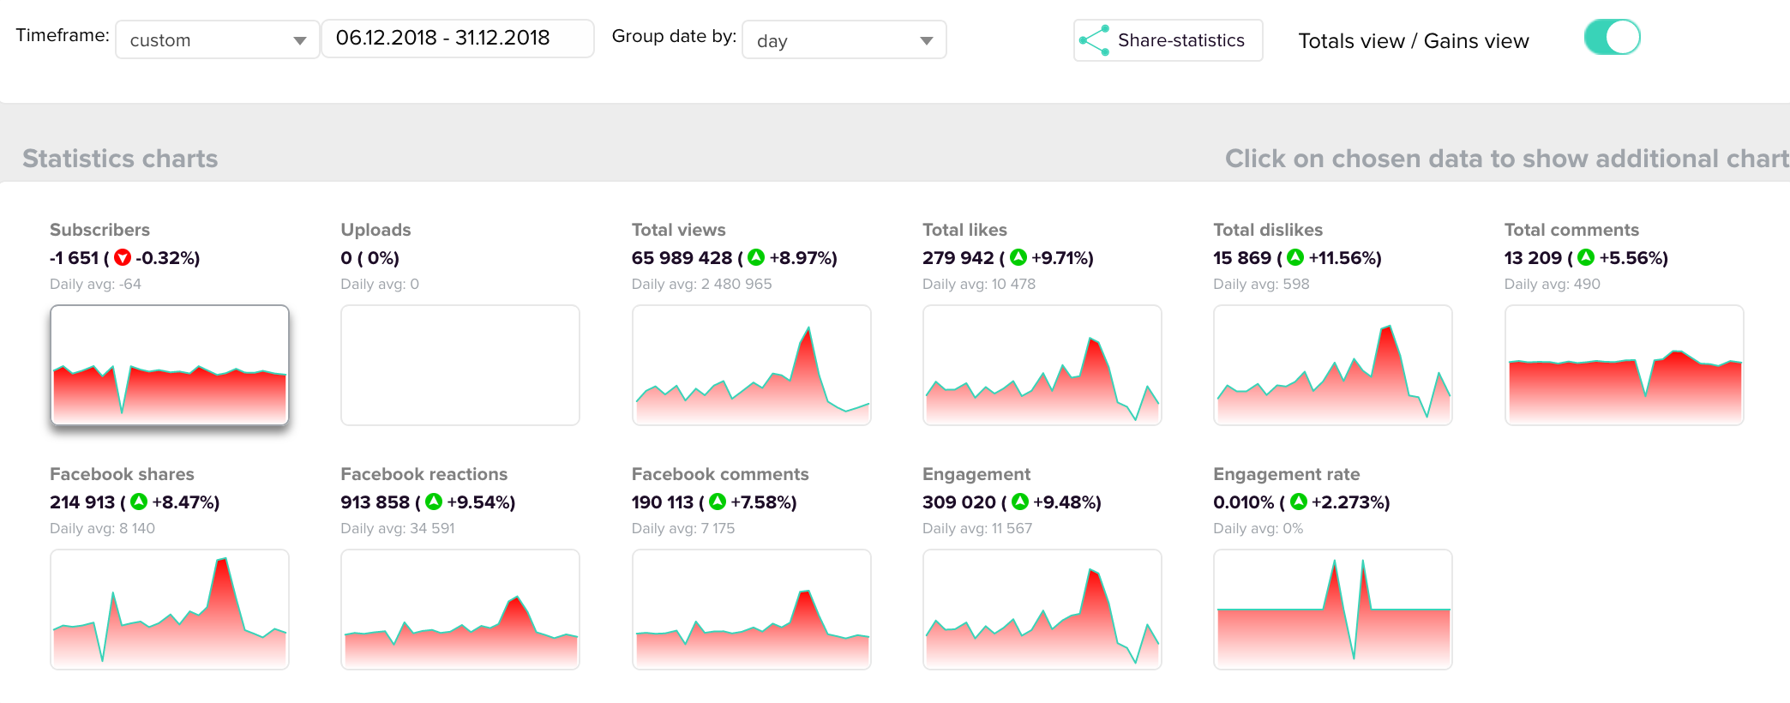Click the text Daily avg: 10 478
The width and height of the screenshot is (1790, 703).
979,284
